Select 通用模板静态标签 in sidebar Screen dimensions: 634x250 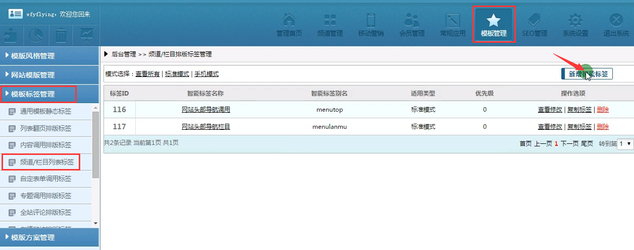pyautogui.click(x=45, y=112)
